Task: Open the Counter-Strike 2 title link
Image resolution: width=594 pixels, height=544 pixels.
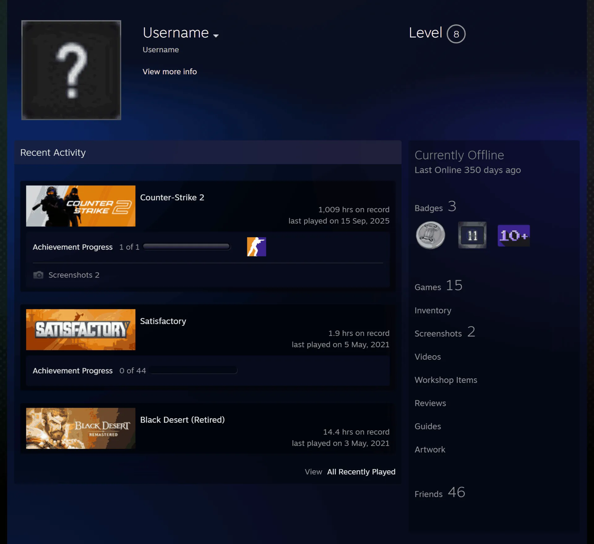Action: tap(172, 198)
